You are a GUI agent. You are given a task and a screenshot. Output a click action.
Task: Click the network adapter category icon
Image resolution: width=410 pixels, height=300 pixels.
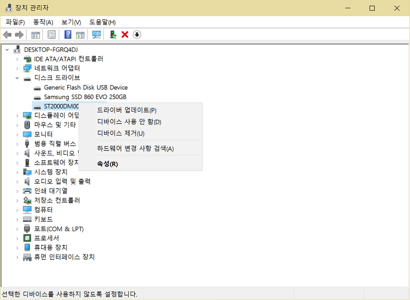pyautogui.click(x=27, y=68)
